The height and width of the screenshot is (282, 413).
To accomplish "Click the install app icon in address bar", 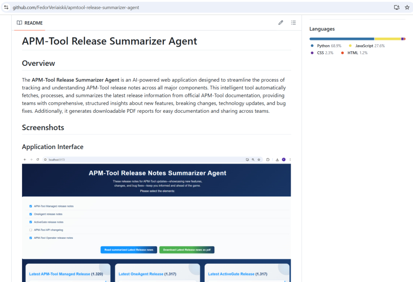I will (x=397, y=8).
